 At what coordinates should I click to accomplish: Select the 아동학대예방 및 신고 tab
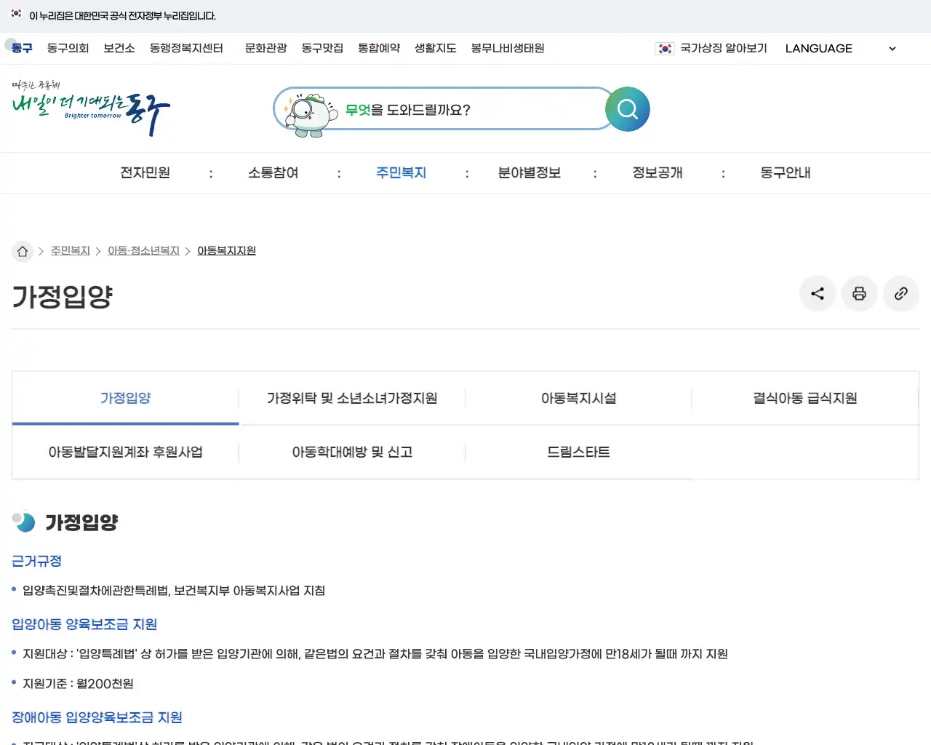(x=351, y=452)
